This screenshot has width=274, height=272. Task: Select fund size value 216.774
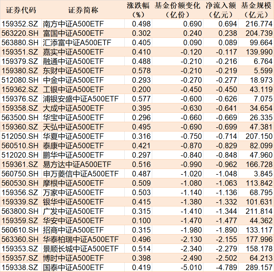(256, 24)
